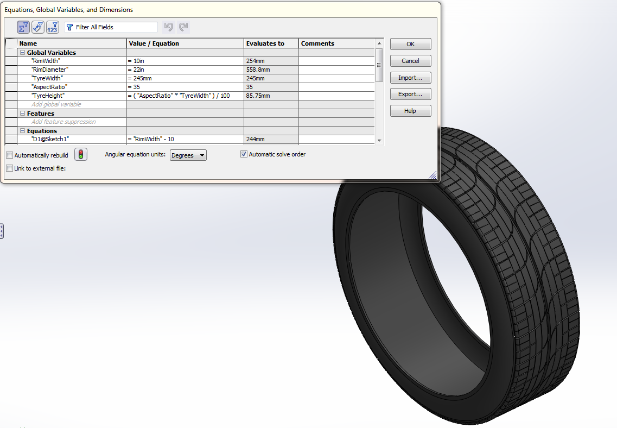Screen dimensions: 617x428
Task: Open Angular equation units dropdown
Action: (x=188, y=155)
